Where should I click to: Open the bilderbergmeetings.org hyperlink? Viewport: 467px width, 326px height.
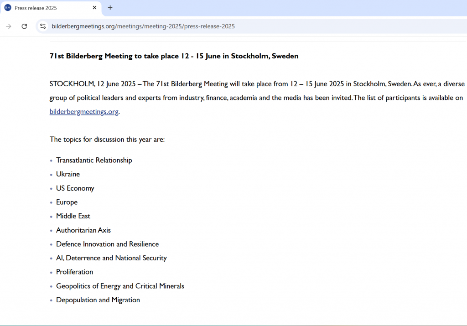(84, 112)
